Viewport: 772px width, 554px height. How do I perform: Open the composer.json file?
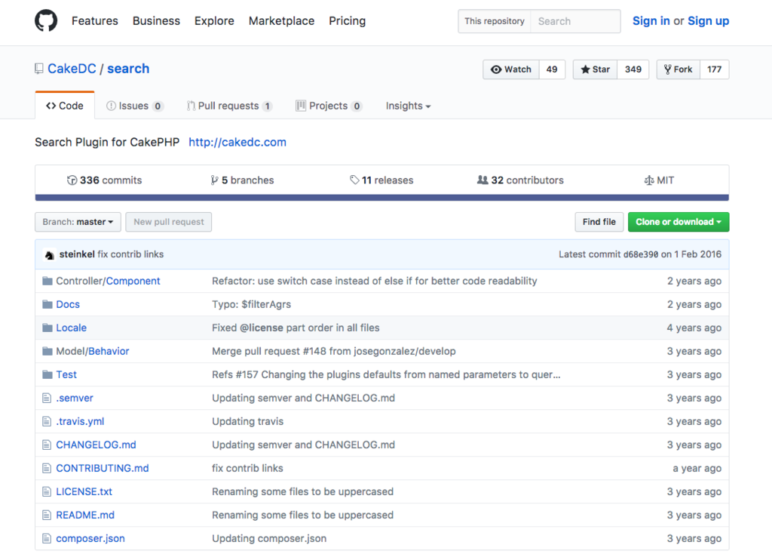click(90, 538)
